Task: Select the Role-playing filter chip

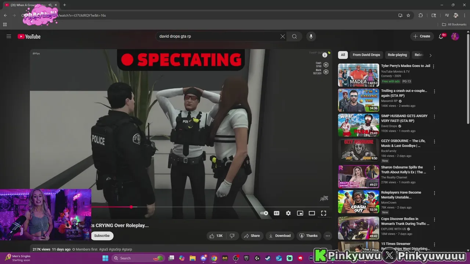Action: [397, 55]
